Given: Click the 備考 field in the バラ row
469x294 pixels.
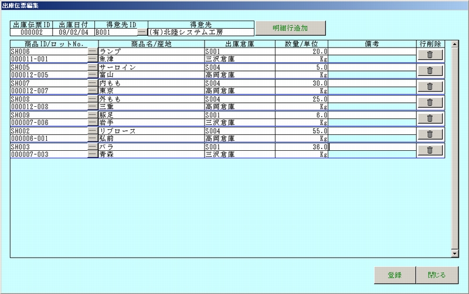Looking at the screenshot, I should tap(372, 147).
